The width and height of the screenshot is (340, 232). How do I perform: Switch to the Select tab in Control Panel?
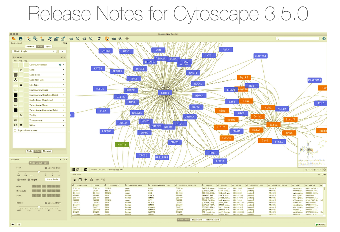48,46
